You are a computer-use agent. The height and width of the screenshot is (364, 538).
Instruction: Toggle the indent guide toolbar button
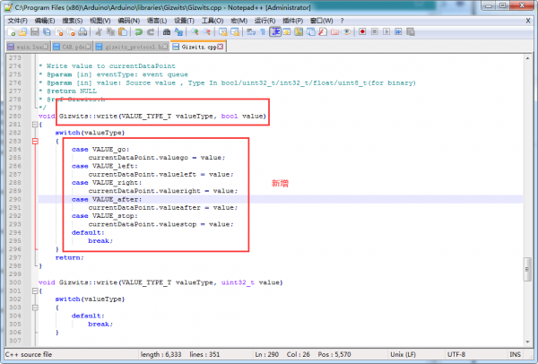tap(275, 32)
